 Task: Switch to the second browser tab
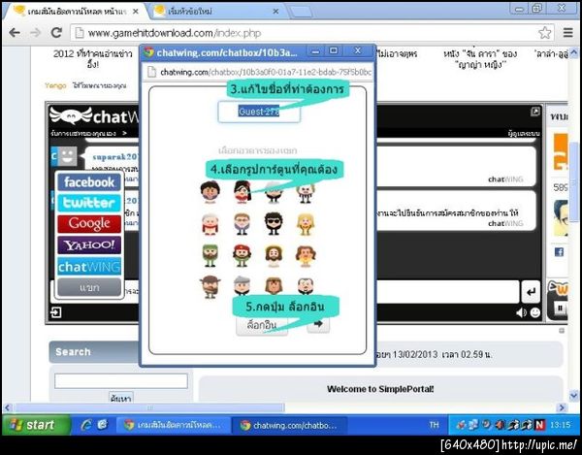point(216,11)
